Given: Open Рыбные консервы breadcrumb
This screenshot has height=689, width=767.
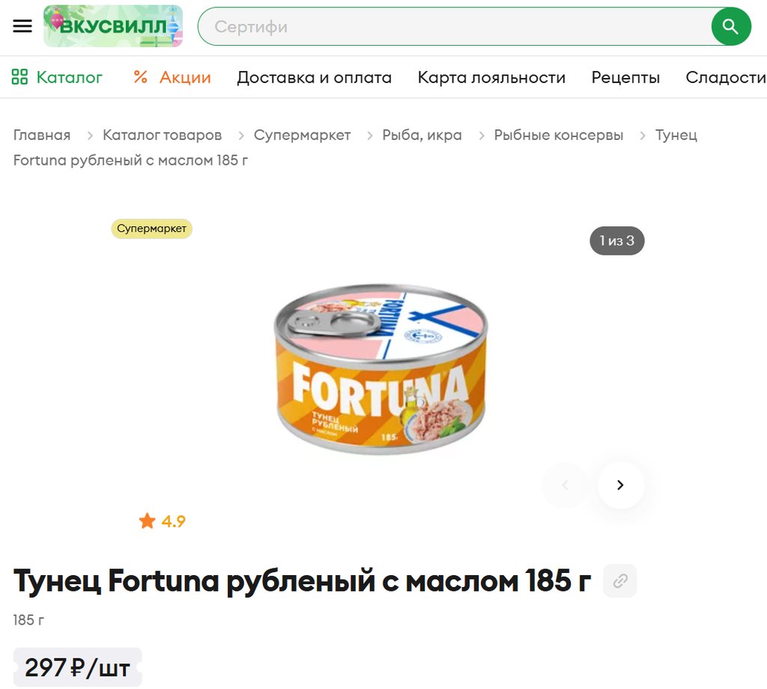Looking at the screenshot, I should [x=558, y=135].
